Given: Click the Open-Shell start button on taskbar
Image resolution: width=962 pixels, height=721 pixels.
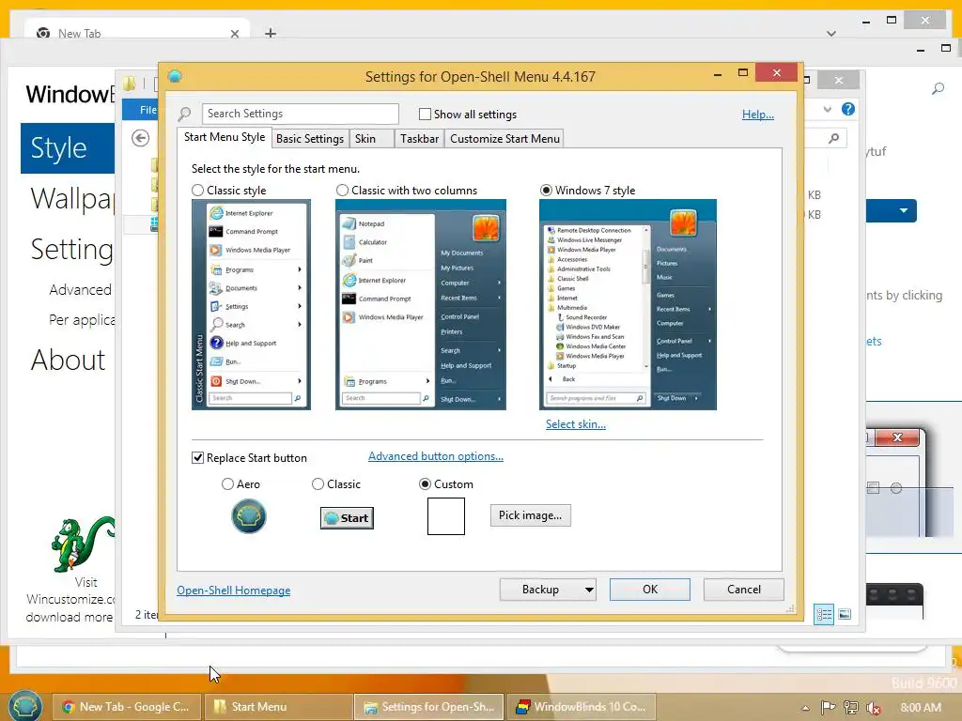Looking at the screenshot, I should pyautogui.click(x=25, y=706).
